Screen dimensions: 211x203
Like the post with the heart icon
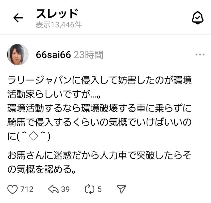[x=12, y=189]
